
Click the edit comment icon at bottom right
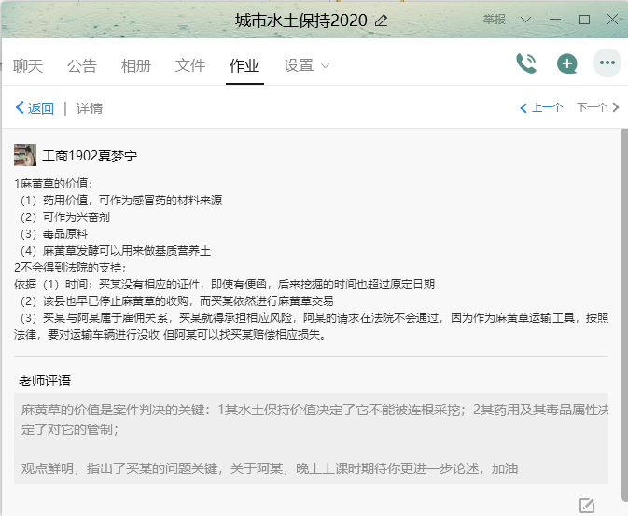[586, 505]
